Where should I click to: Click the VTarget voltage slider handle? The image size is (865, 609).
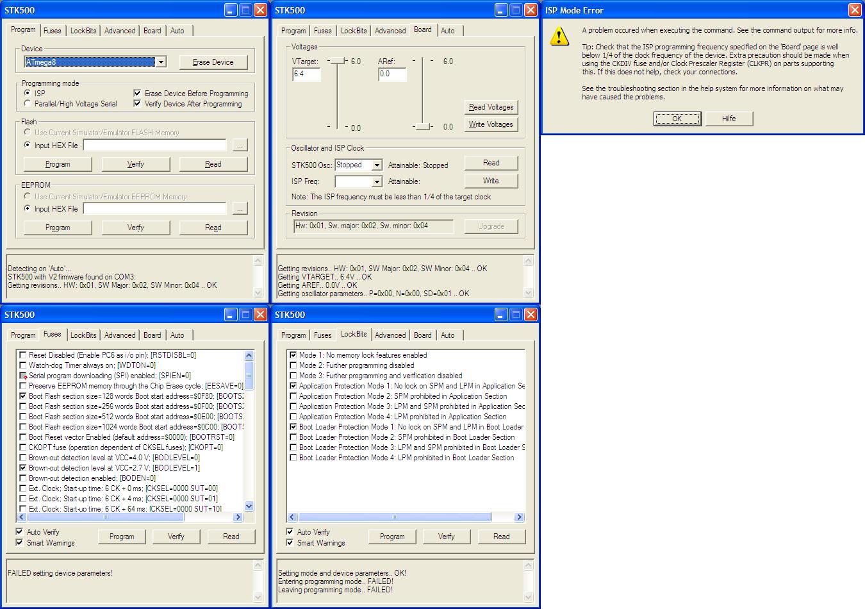click(336, 61)
